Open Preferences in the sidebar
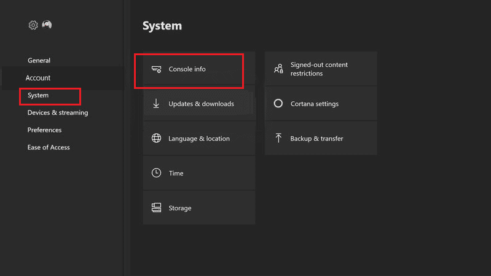 coord(44,130)
